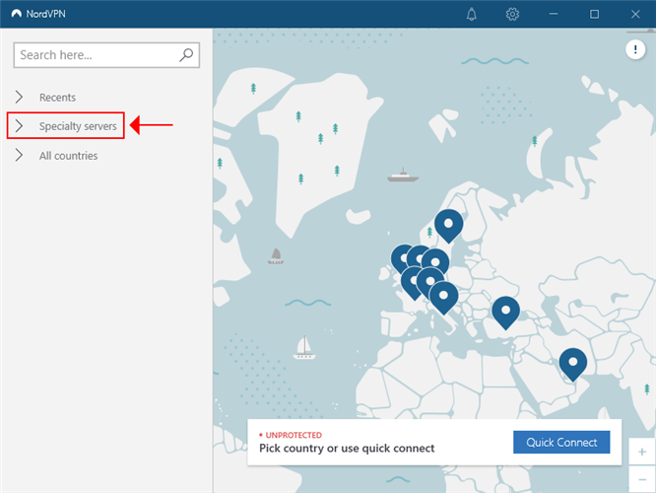Zoom out the map with minus button
Image resolution: width=656 pixels, height=493 pixels.
pyautogui.click(x=642, y=479)
